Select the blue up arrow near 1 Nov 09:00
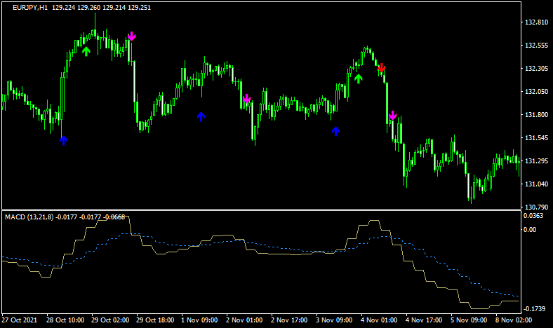Screen dimensions: 553x328 (x=201, y=116)
